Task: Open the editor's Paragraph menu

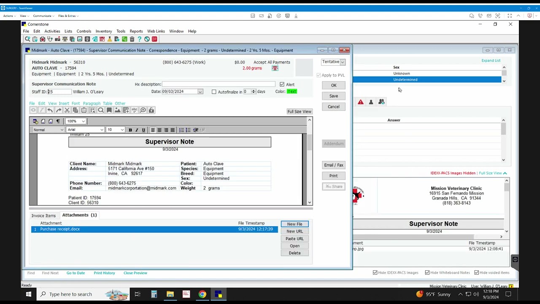Action: tap(92, 103)
